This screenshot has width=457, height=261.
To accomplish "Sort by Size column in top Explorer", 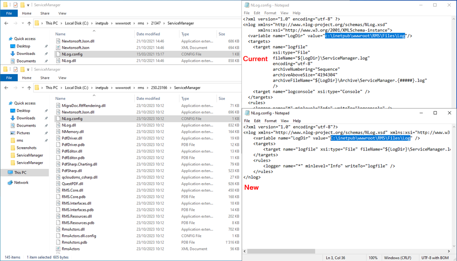I will 222,34.
